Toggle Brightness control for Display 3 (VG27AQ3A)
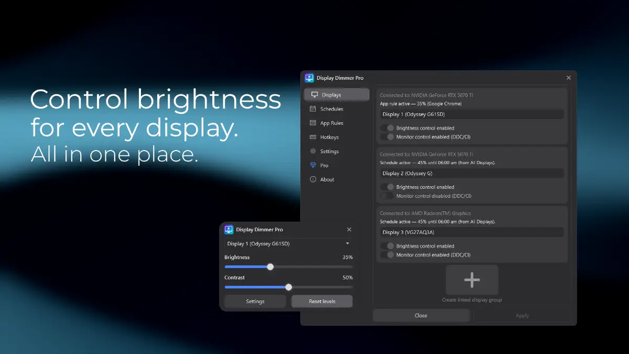Viewport: 629px width, 354px height. [387, 246]
